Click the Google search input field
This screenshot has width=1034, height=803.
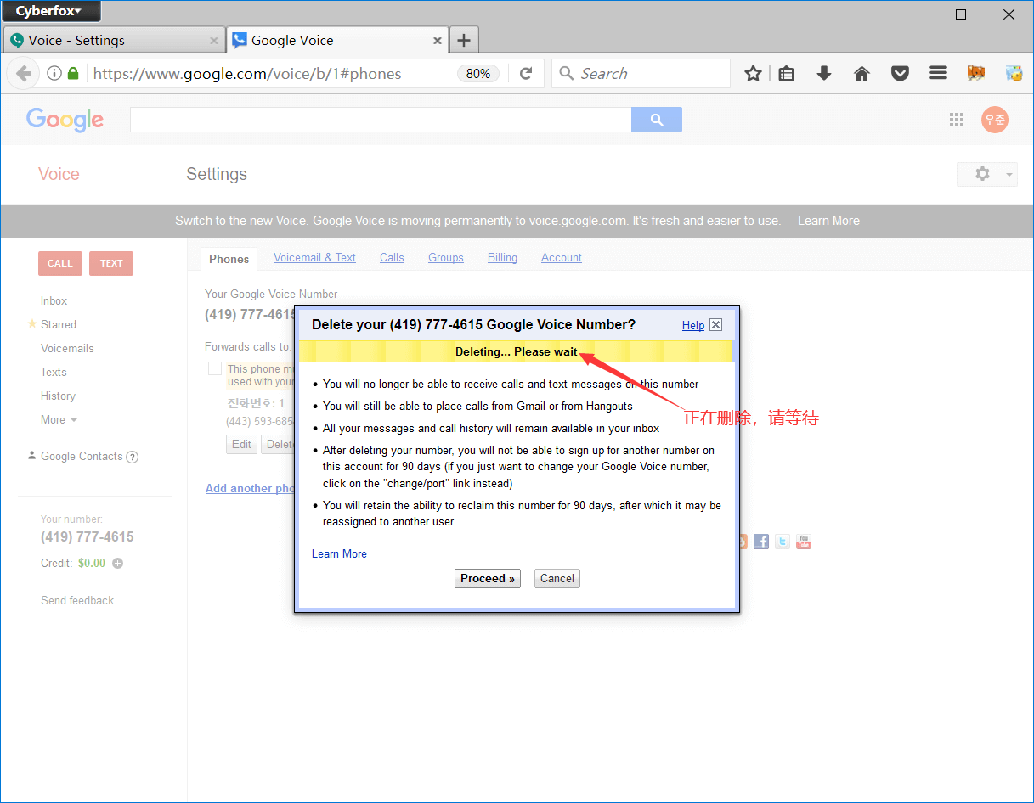pyautogui.click(x=381, y=120)
